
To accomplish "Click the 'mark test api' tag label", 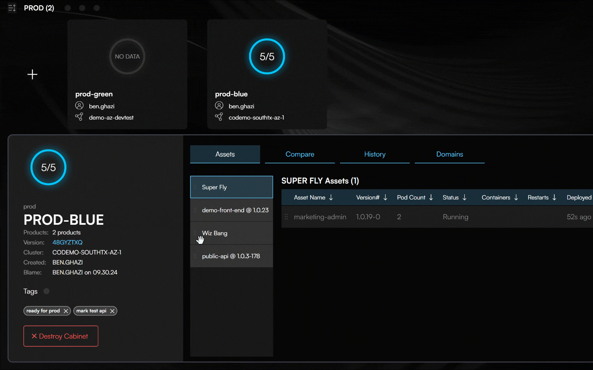I will point(91,311).
